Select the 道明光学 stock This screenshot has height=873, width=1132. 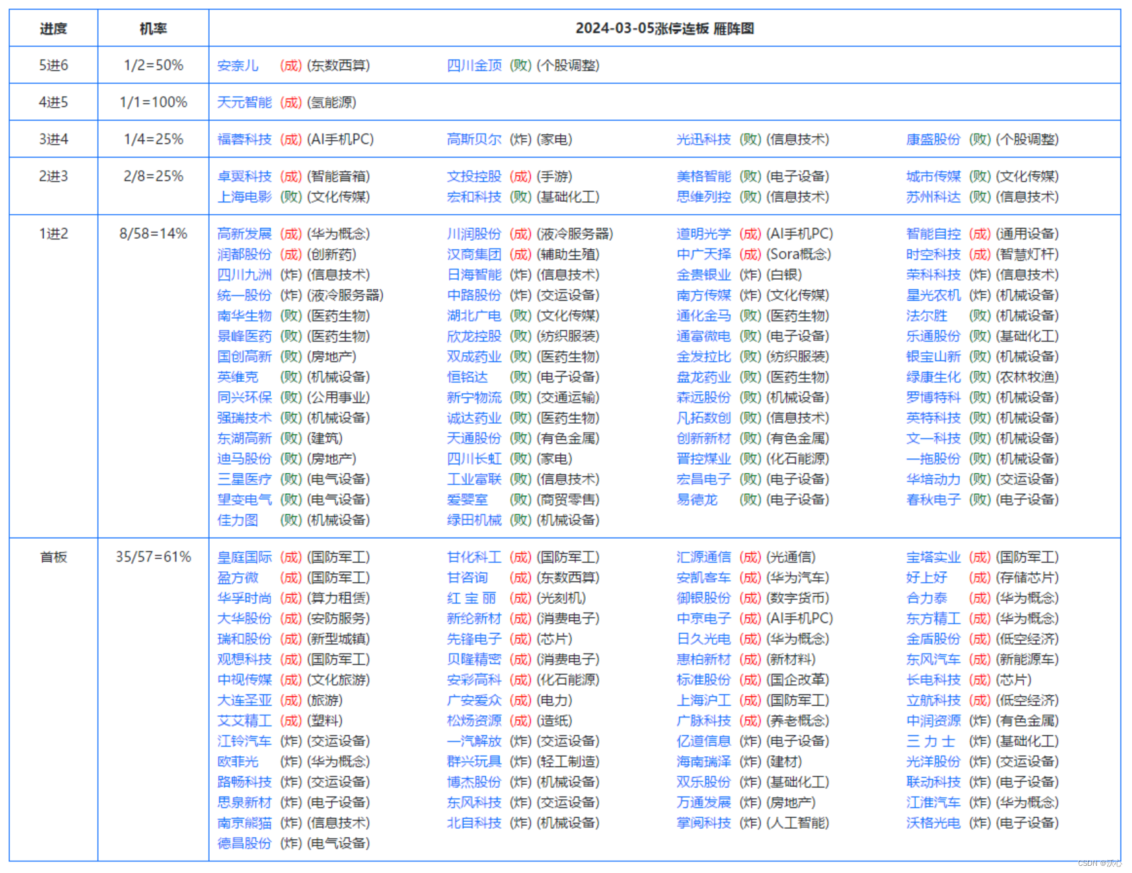click(703, 234)
